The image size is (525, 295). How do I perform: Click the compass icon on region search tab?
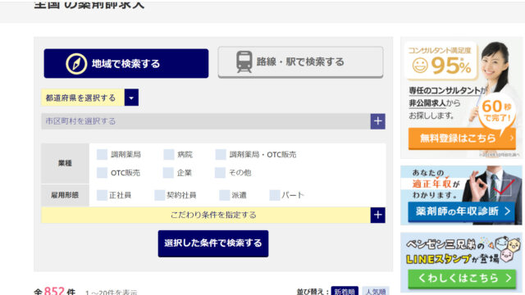point(76,64)
